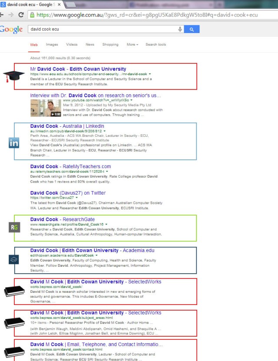Switch to the Shopping tab
278x361 pixels.
pyautogui.click(x=110, y=44)
